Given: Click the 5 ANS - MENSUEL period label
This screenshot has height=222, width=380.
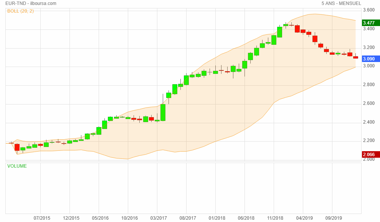Looking at the screenshot, I should [x=341, y=3].
